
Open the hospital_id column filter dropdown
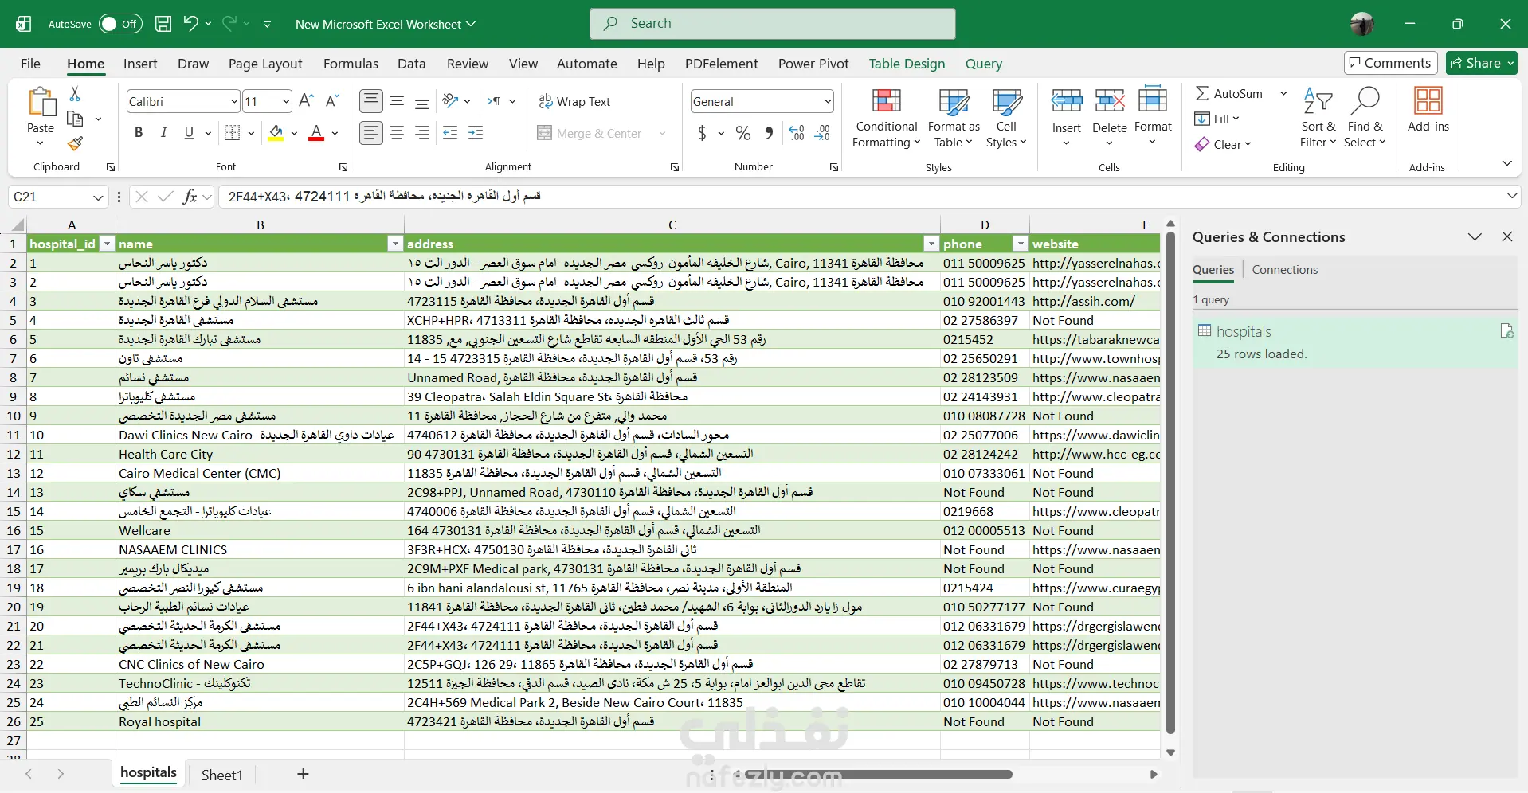[x=107, y=244]
